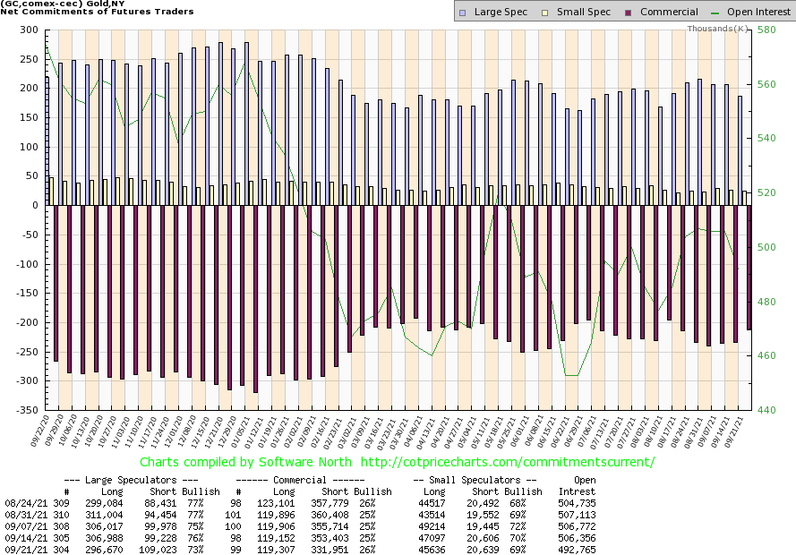Screen dimensions: 796x555
Task: Click the Thousands(K) axis unit label
Action: coord(718,29)
